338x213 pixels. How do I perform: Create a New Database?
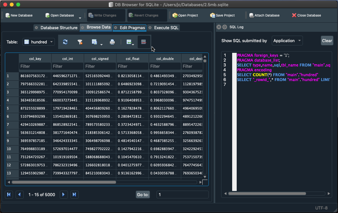[x=19, y=15]
